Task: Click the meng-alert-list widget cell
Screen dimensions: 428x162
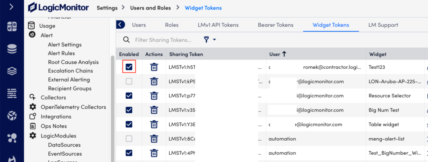Action: pyautogui.click(x=387, y=139)
